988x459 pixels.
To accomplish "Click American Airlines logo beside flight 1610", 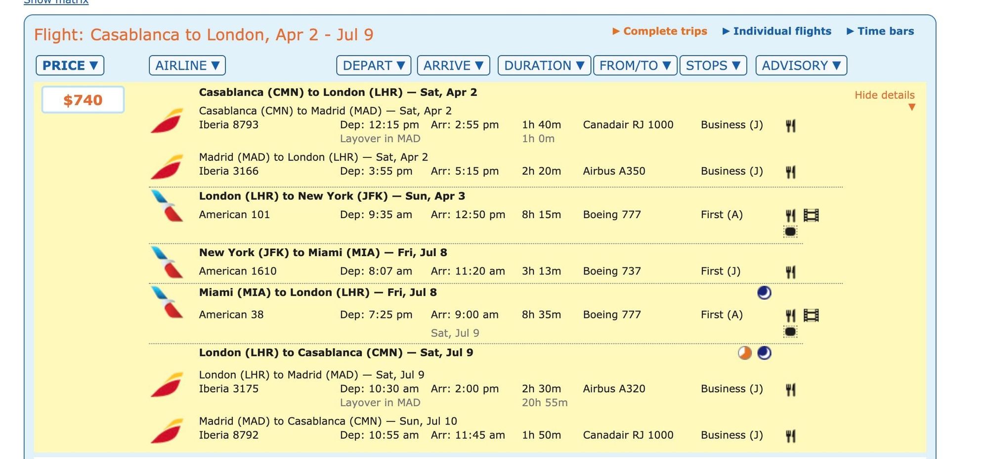I will click(167, 262).
